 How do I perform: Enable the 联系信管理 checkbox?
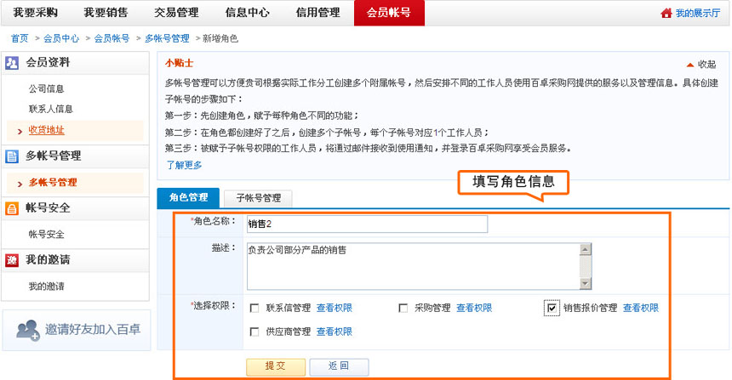(254, 308)
